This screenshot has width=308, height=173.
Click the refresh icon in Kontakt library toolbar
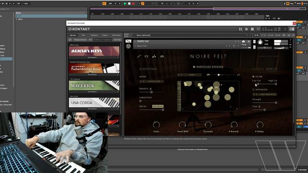[x=70, y=40]
